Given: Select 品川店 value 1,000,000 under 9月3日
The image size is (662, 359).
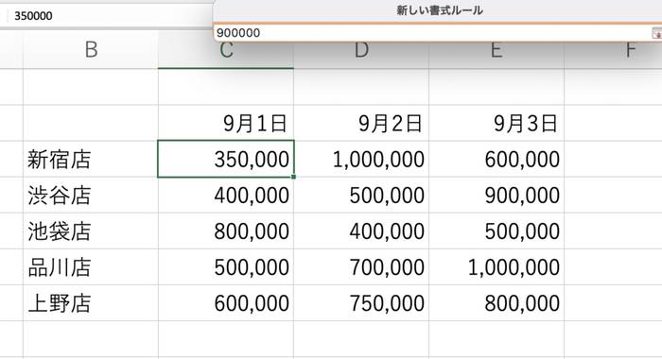Looking at the screenshot, I should tap(496, 267).
